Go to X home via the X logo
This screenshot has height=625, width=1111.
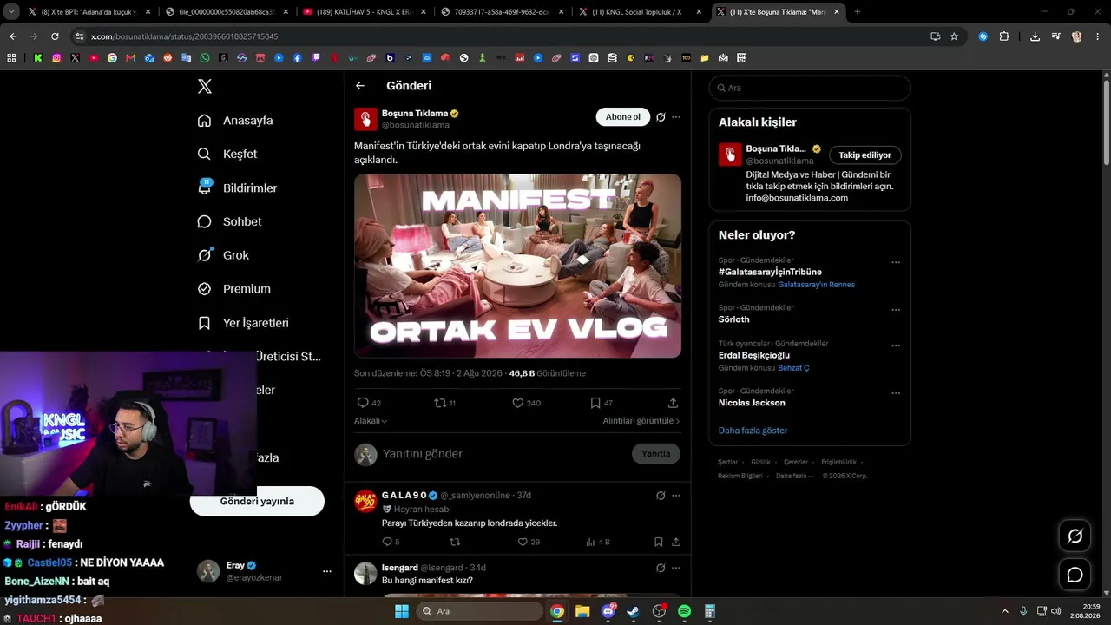pyautogui.click(x=205, y=86)
